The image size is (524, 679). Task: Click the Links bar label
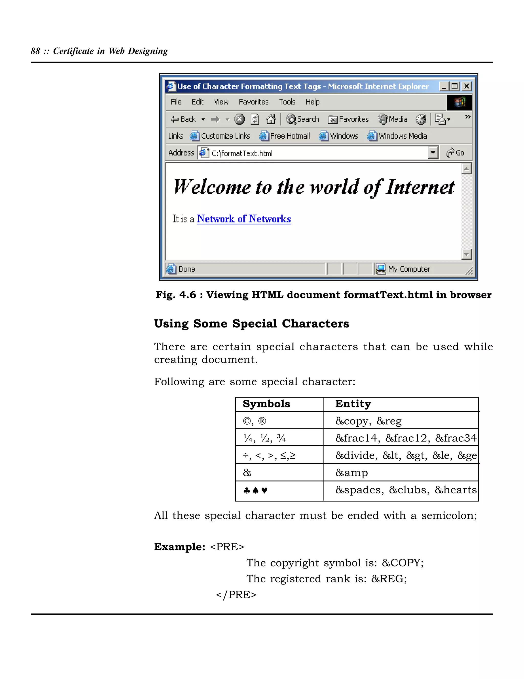click(176, 136)
